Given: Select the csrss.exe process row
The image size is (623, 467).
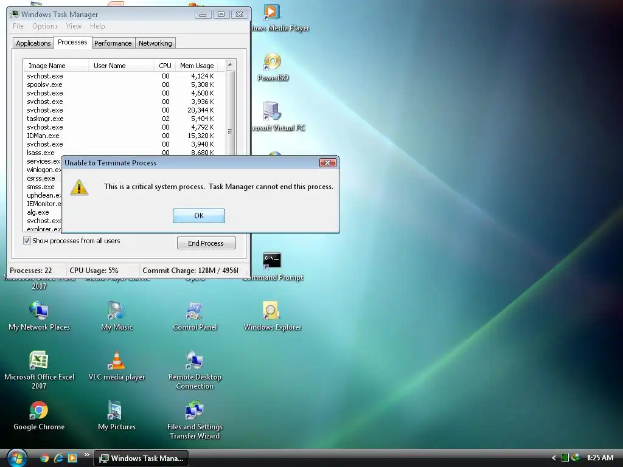Looking at the screenshot, I should (41, 178).
